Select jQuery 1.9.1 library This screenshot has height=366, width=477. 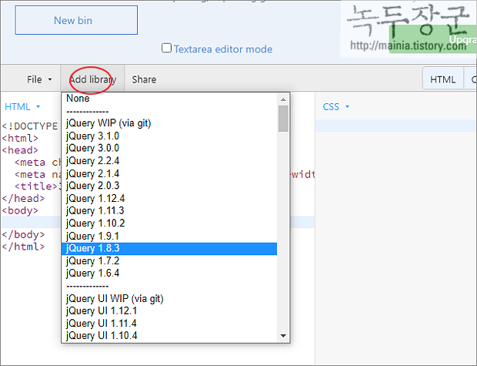coord(169,236)
